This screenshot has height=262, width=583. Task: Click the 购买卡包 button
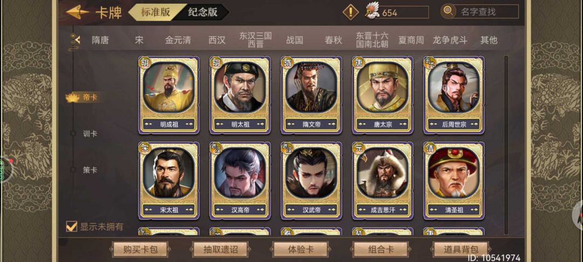[140, 250]
